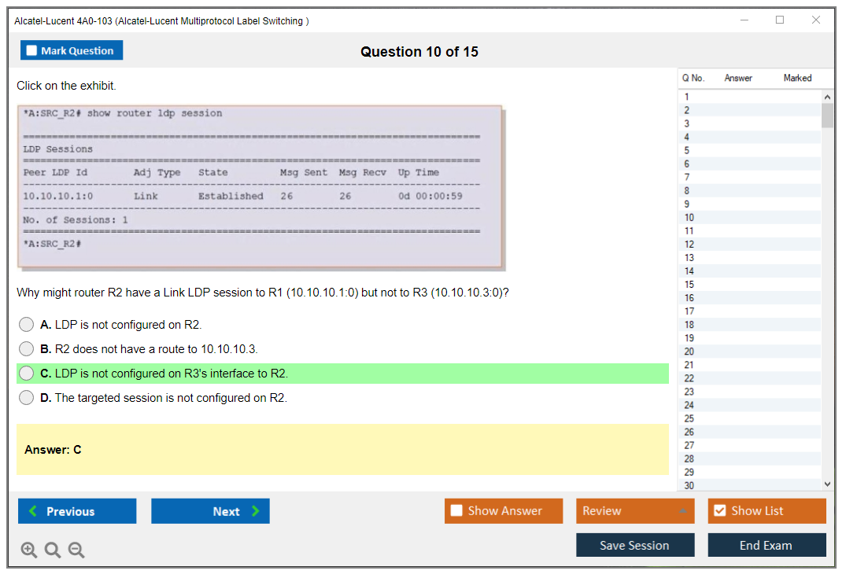This screenshot has width=846, height=578.
Task: Pick option D about targeted session
Action: click(27, 398)
